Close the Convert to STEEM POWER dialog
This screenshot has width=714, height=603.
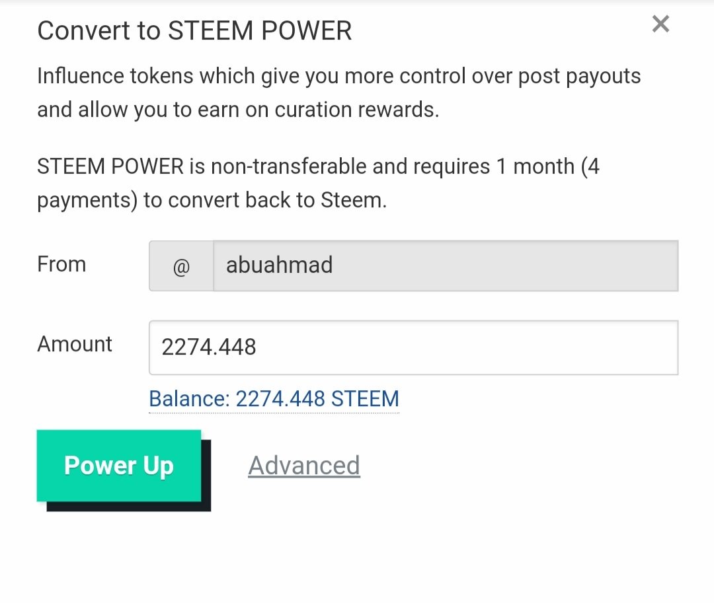pos(660,24)
